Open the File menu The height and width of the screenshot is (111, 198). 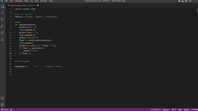pyautogui.click(x=6, y=1)
